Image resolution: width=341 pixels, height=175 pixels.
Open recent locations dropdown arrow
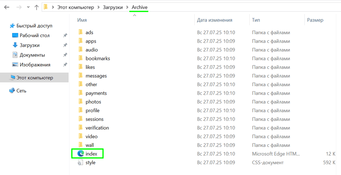click(28, 7)
